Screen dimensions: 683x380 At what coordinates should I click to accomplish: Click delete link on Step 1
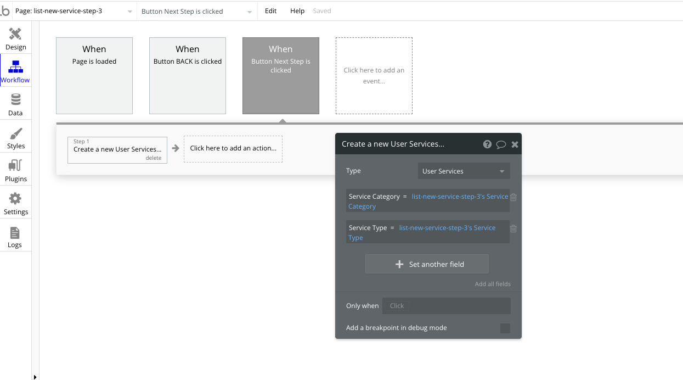[154, 158]
